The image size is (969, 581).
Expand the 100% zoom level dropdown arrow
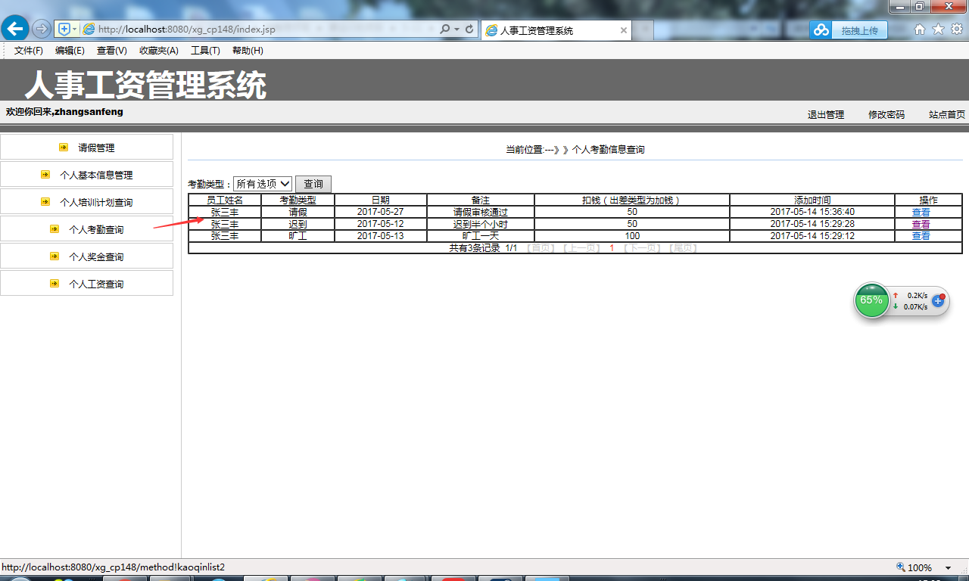[948, 568]
